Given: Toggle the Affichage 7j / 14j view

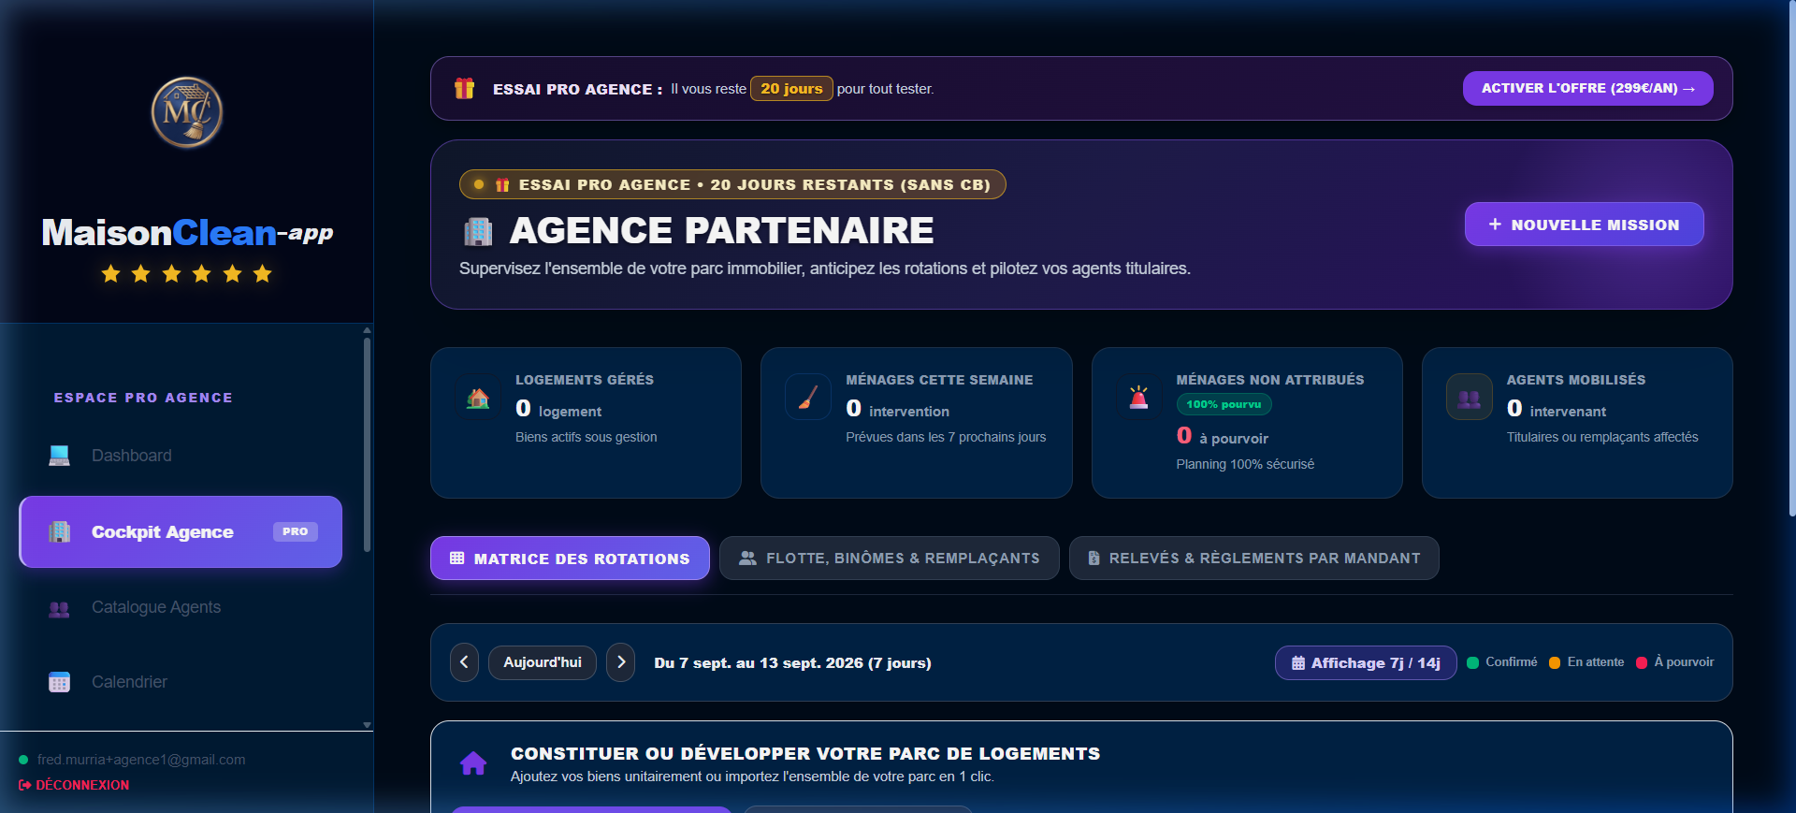Looking at the screenshot, I should 1366,662.
